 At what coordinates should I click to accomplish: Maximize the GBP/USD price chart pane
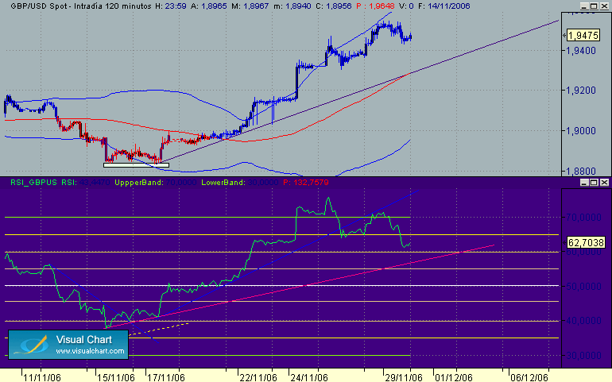[594, 6]
